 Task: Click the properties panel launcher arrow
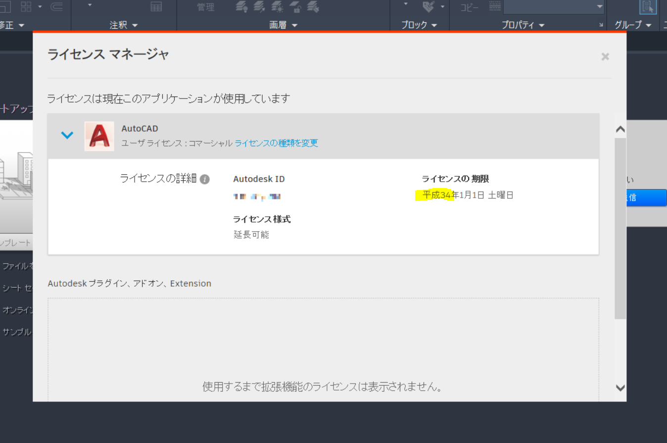tap(601, 25)
